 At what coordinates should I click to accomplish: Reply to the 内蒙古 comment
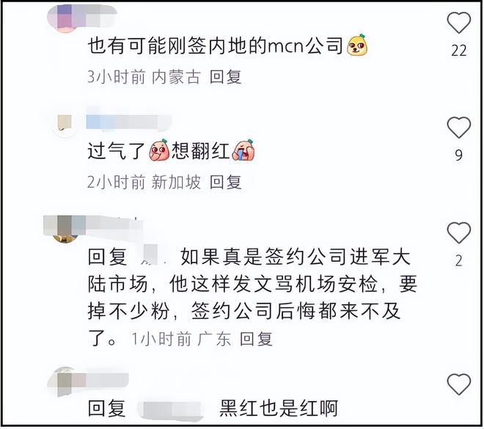point(225,76)
